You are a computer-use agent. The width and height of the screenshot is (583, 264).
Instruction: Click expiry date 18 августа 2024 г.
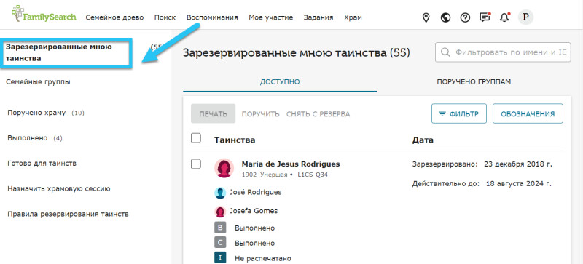[x=519, y=183]
